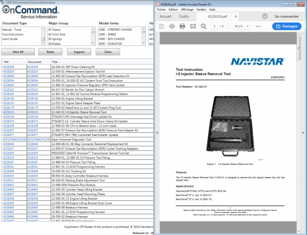Click the Title column header

(102, 62)
